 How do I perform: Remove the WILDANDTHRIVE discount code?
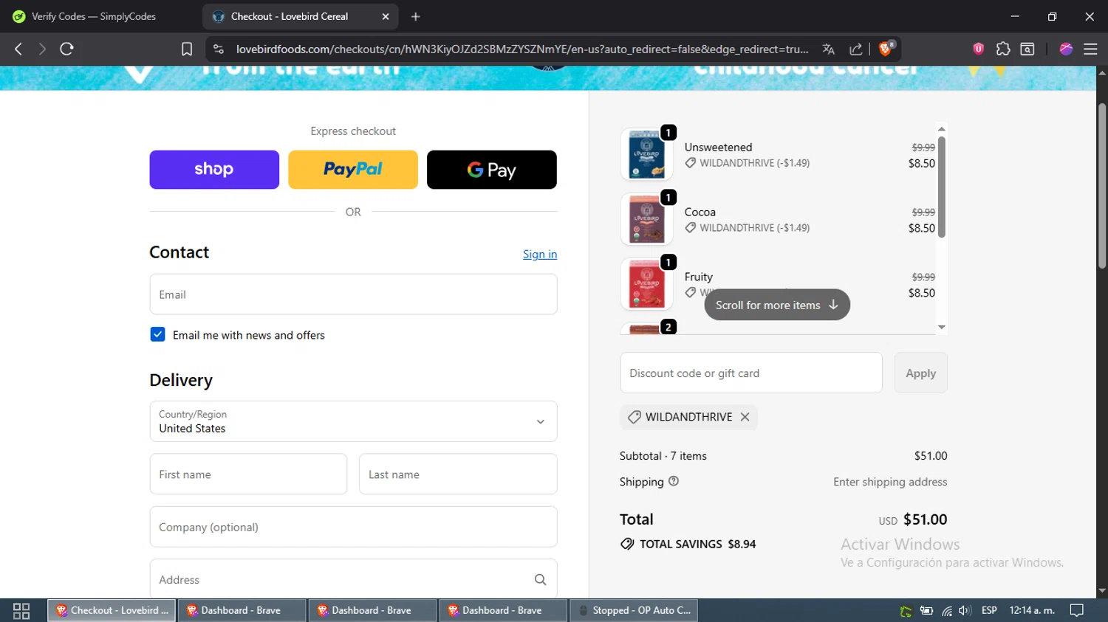(x=745, y=417)
